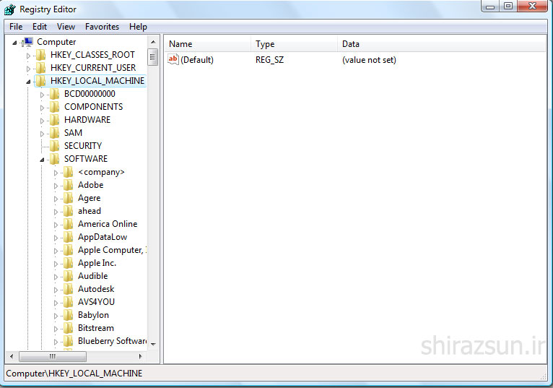553x388 pixels.
Task: Click the AVS4YOU folder icon
Action: pos(69,302)
